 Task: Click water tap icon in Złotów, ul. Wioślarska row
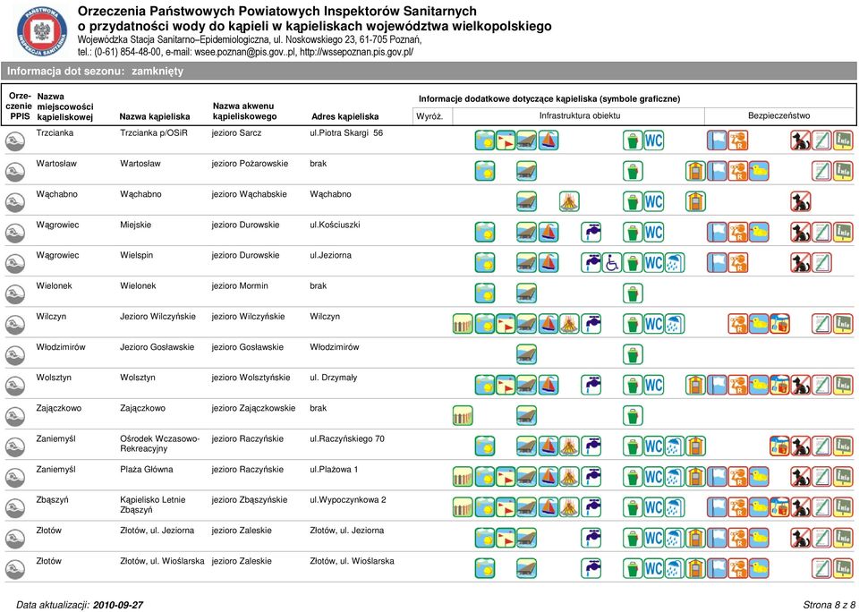click(591, 569)
